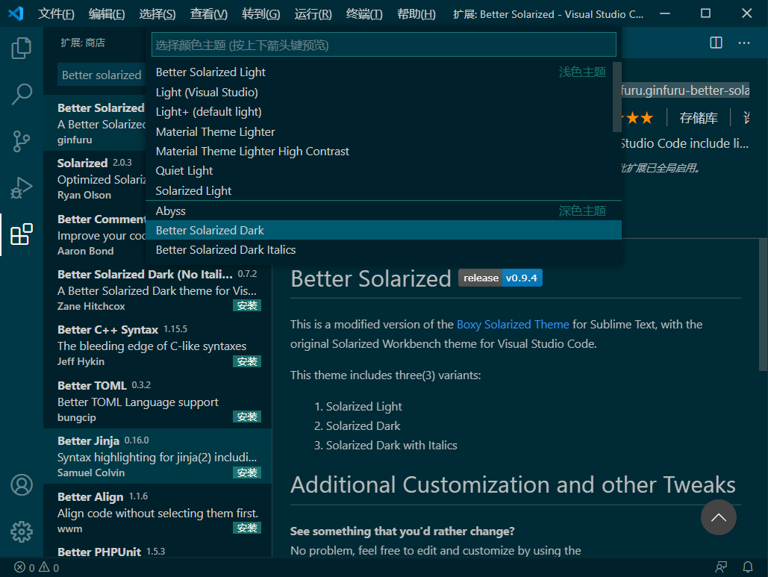
Task: Open Better Jinja extension details
Action: [x=157, y=456]
